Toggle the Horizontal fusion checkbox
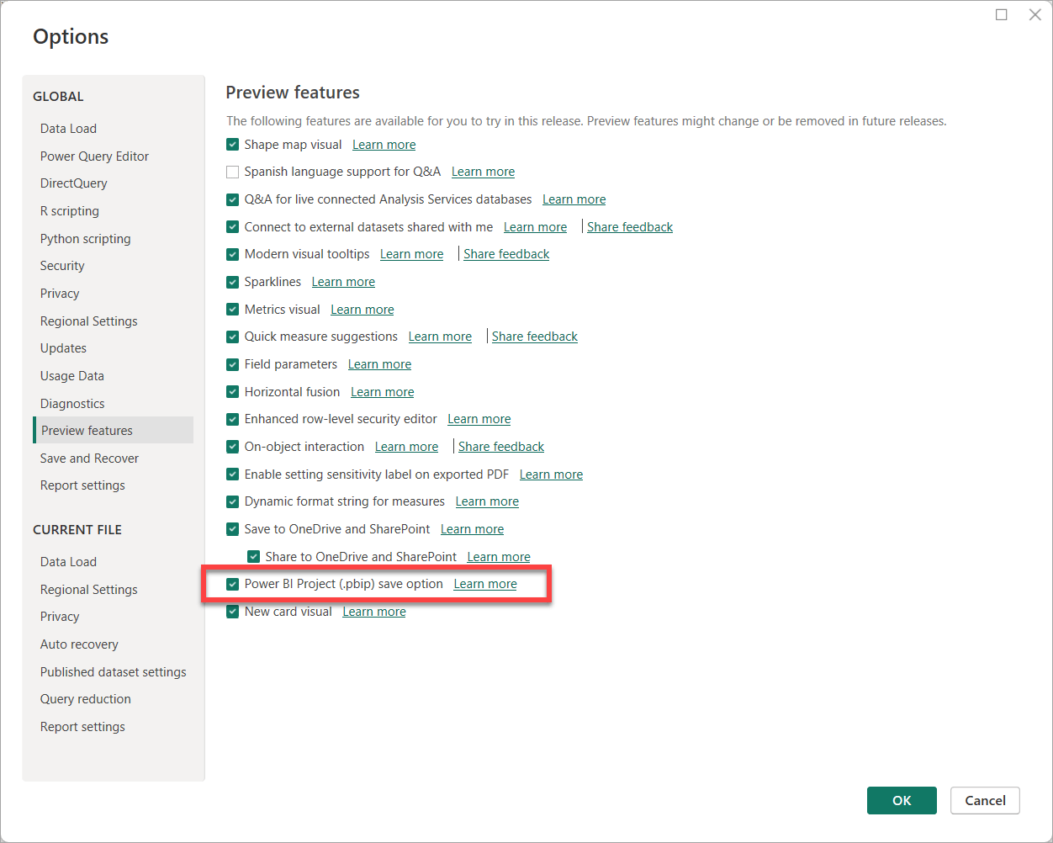Viewport: 1053px width, 843px height. click(233, 392)
